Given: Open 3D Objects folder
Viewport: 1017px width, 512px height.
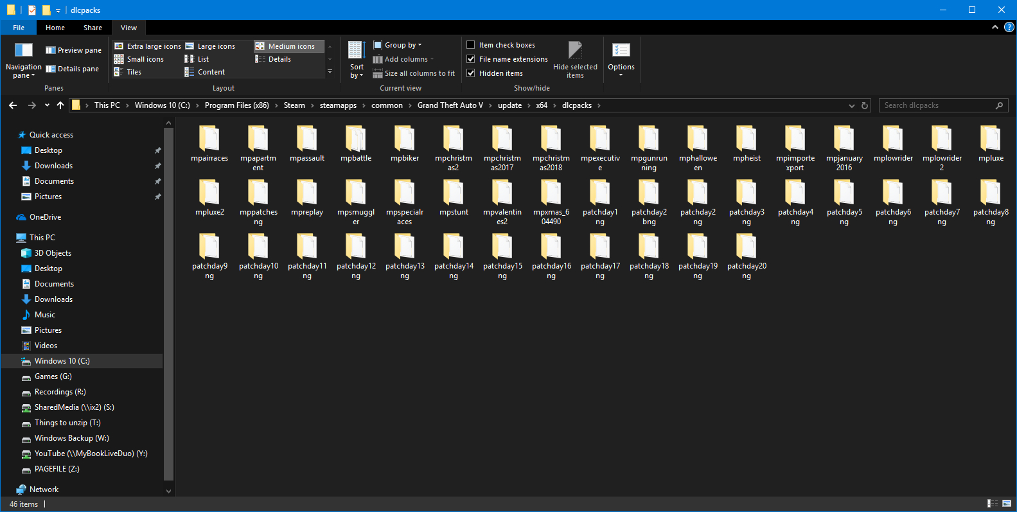Looking at the screenshot, I should (53, 253).
